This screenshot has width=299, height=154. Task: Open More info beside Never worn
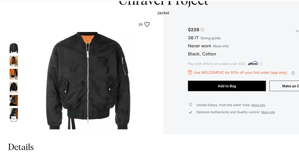pyautogui.click(x=221, y=46)
